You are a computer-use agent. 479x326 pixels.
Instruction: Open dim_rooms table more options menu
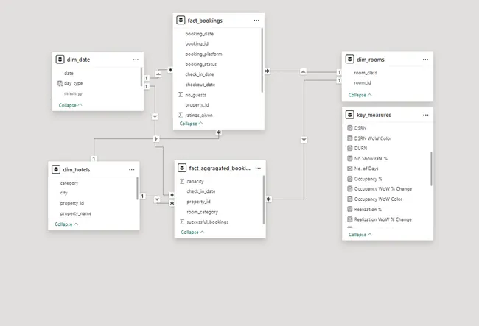pyautogui.click(x=425, y=60)
